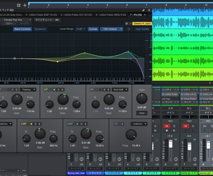This screenshot has width=213, height=176.
Task: Click the サイドチェーン sidechain button
Action: (44, 20)
